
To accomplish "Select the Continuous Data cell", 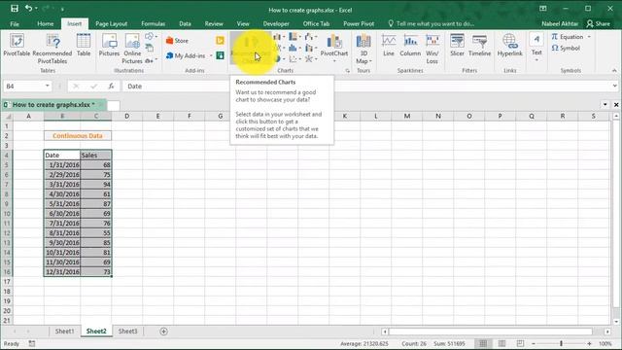I will [78, 136].
